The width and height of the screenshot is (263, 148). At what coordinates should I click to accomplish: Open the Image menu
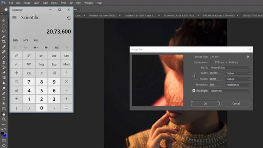click(27, 3)
